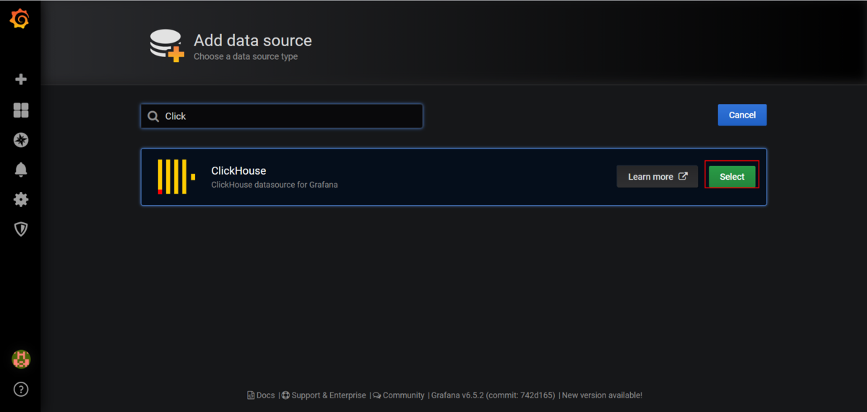Open the Help question mark icon
The height and width of the screenshot is (412, 867).
pos(21,390)
